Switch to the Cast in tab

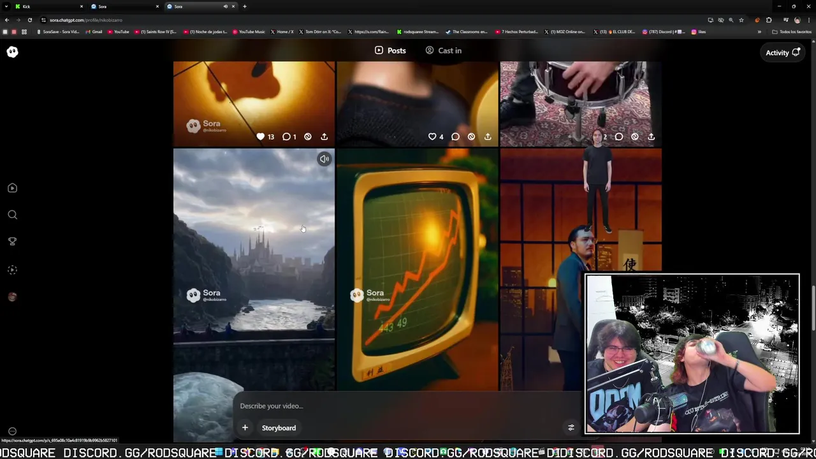coord(444,50)
